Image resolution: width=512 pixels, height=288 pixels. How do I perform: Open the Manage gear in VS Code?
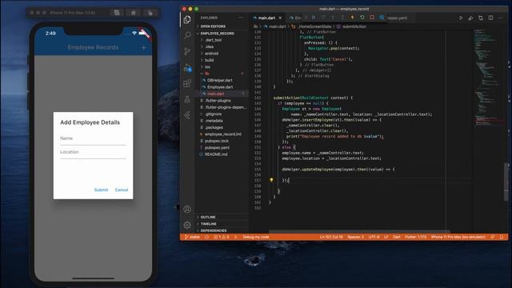(x=187, y=225)
